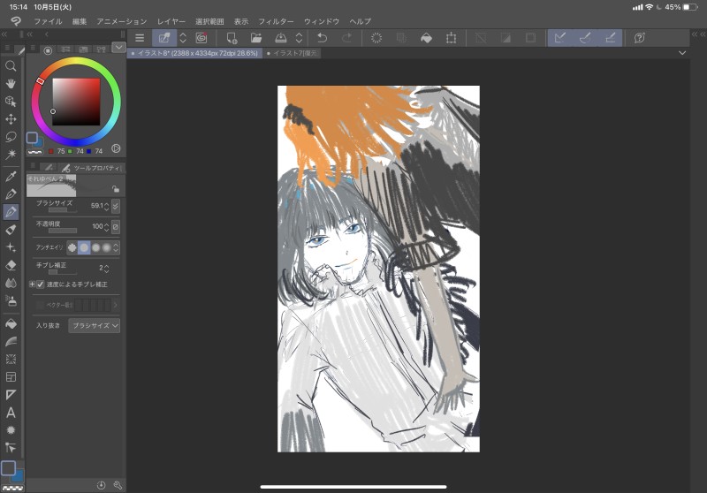
Task: Open the フィルター menu
Action: point(276,21)
